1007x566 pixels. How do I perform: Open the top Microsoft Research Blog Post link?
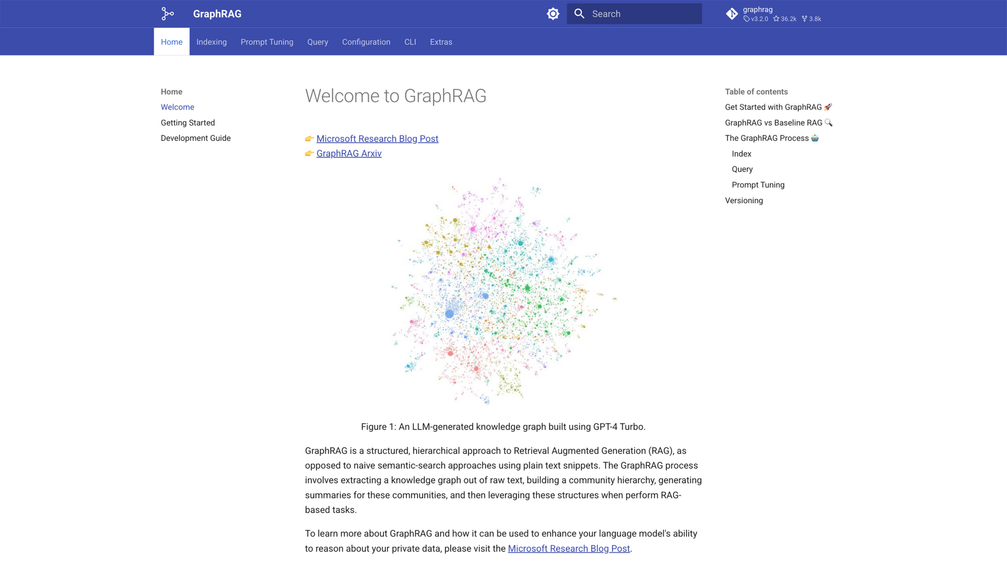click(x=377, y=138)
